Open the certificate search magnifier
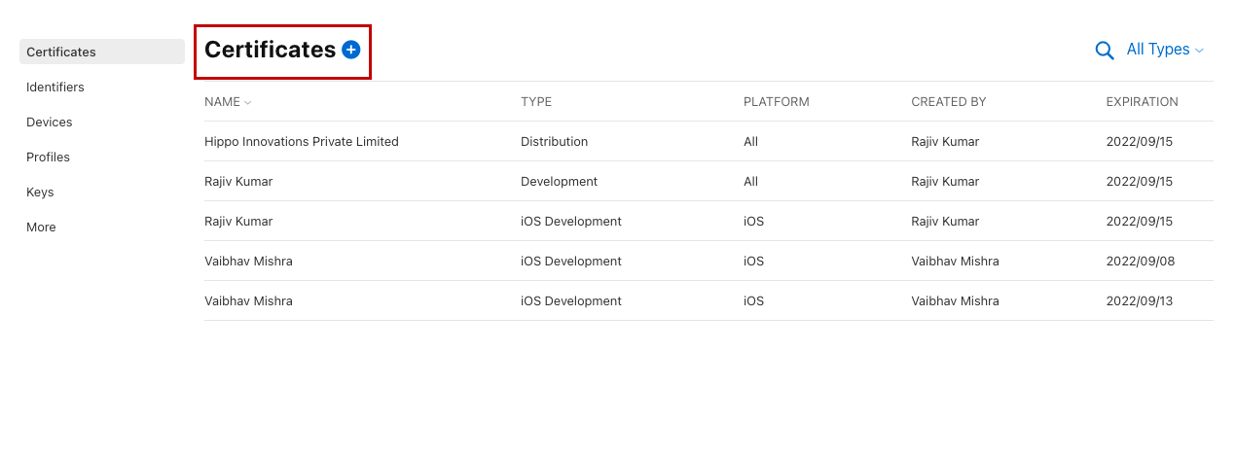1236x456 pixels. pos(1105,51)
